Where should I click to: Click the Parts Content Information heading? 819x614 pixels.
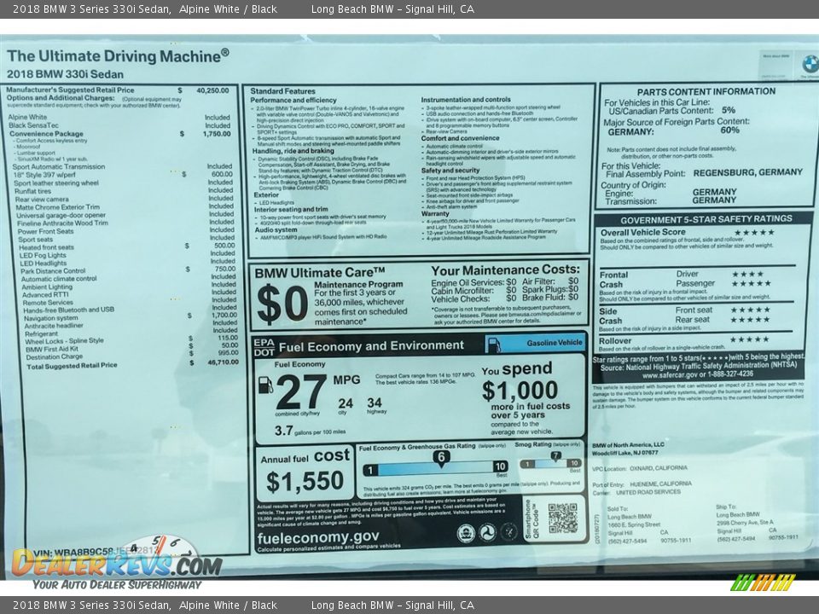[x=706, y=91]
